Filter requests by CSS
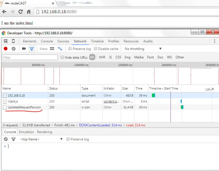219x171 pixels. [118, 57]
